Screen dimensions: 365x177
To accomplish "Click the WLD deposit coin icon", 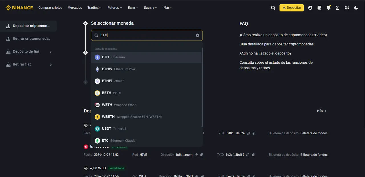I will coord(86,168).
